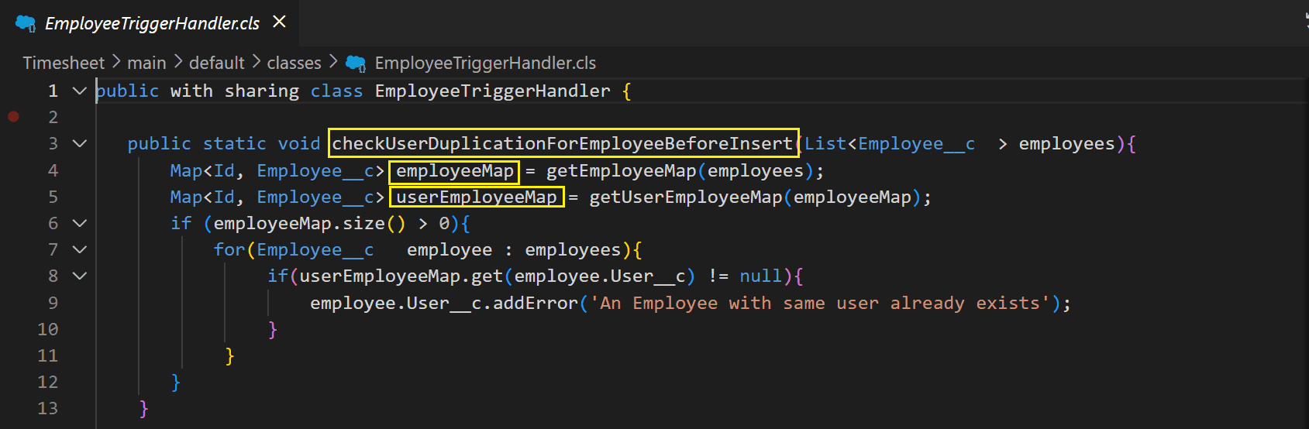Click closing brace on line 10
This screenshot has width=1309, height=429.
point(272,329)
